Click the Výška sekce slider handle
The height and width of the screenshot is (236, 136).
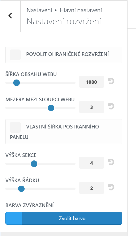tap(34, 164)
